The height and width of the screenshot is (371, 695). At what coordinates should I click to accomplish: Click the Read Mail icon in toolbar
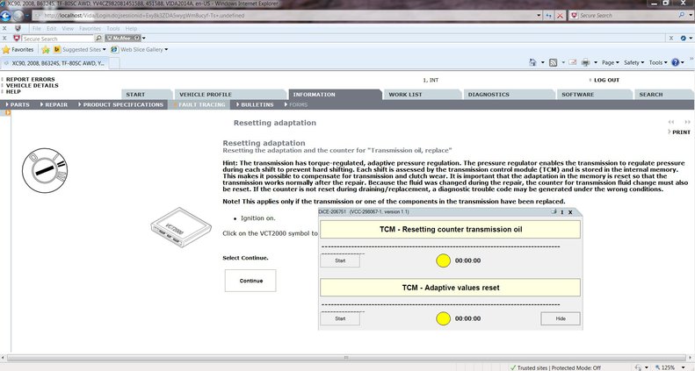[572, 63]
